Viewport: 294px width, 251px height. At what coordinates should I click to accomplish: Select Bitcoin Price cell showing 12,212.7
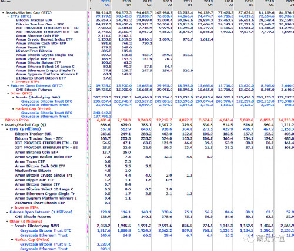coord(165,120)
